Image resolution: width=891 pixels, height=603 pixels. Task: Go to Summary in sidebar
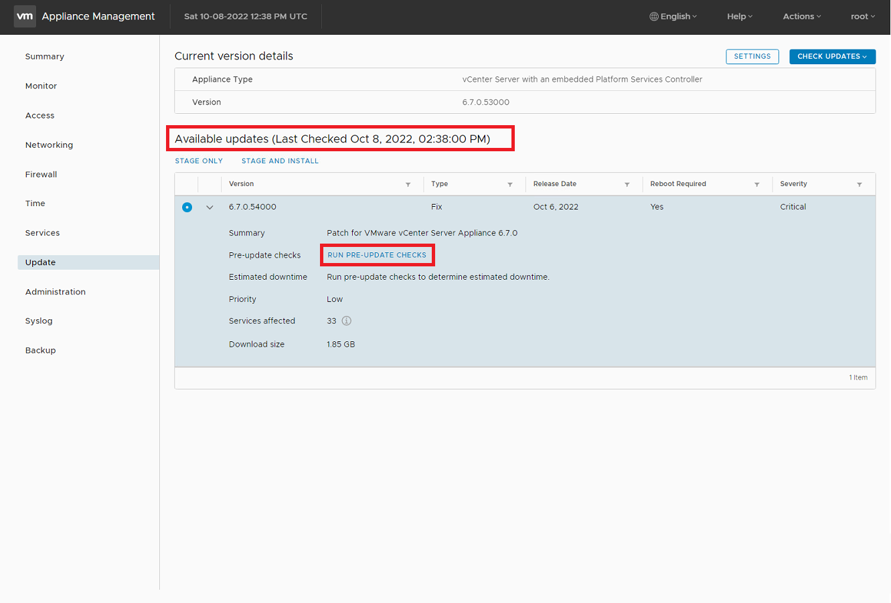pyautogui.click(x=45, y=57)
